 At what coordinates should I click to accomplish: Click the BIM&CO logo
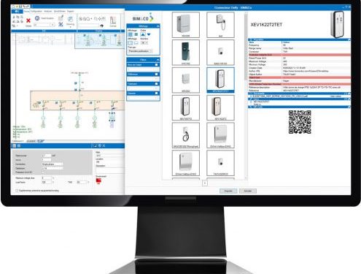(x=143, y=18)
